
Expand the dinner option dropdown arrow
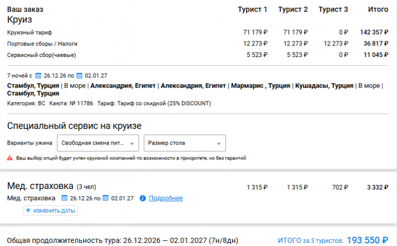click(x=132, y=144)
